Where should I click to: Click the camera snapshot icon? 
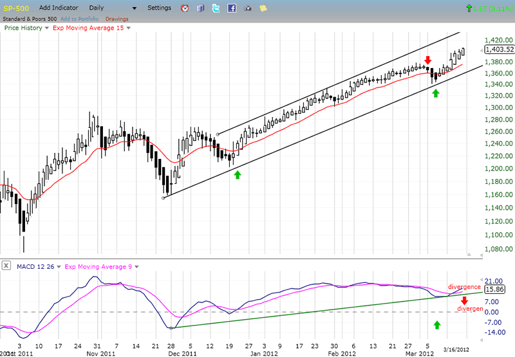tap(248, 8)
